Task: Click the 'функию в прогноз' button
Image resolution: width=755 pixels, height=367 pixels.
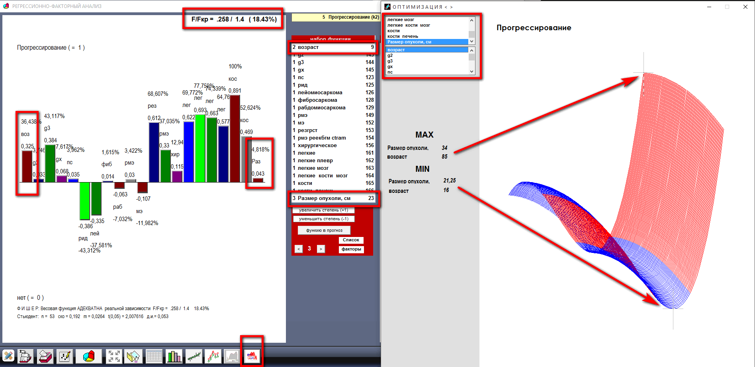Action: tap(324, 230)
